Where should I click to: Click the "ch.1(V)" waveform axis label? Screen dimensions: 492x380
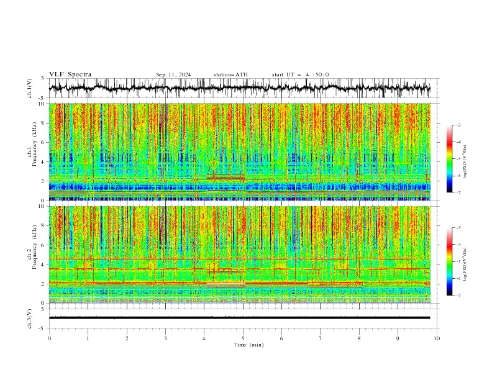[30, 88]
